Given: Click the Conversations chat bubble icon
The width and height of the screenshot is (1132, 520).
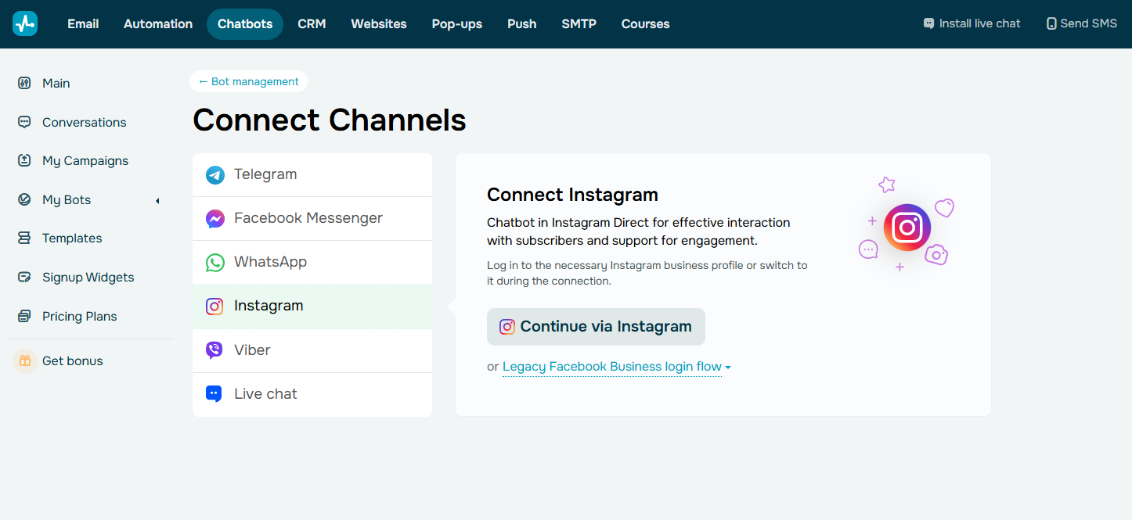Looking at the screenshot, I should pos(24,122).
